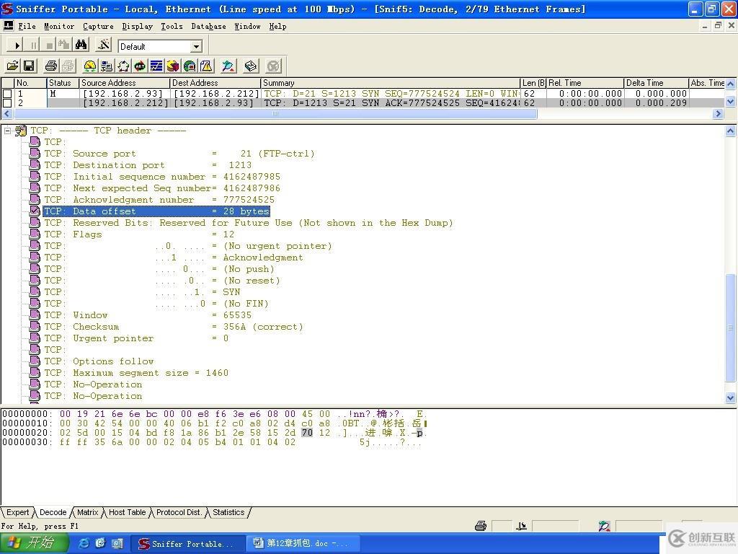
Task: Click the Windows Start button
Action: click(33, 543)
